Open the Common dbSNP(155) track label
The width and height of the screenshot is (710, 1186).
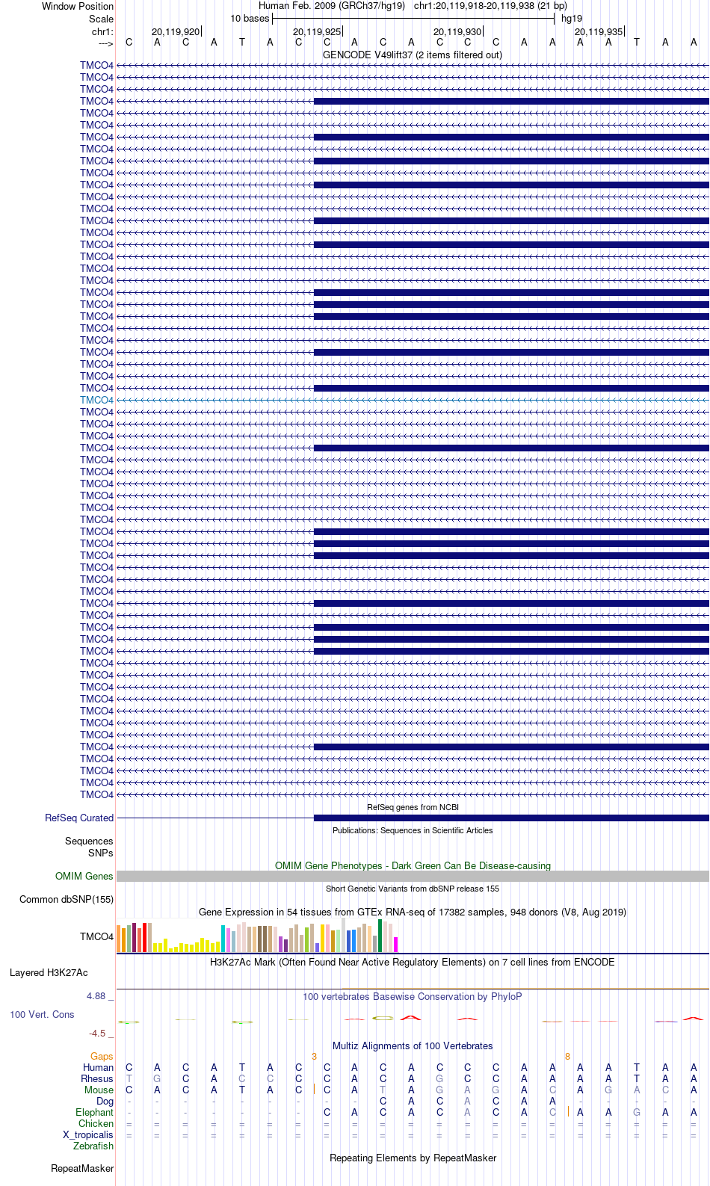67,899
